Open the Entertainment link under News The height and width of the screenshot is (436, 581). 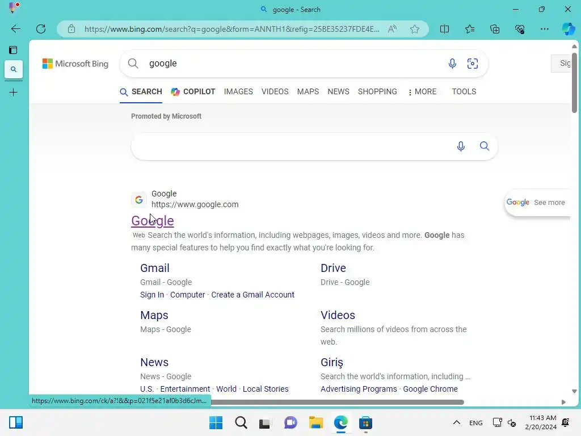pos(185,389)
